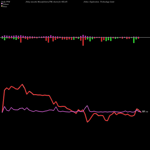Click the purple Volume legend swatch
150x150 pixels.
(2, 4)
